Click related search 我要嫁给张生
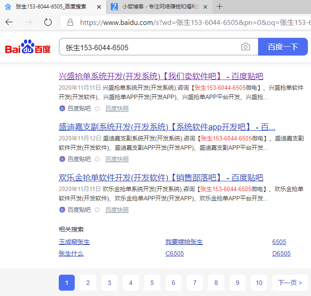 [x=184, y=242]
